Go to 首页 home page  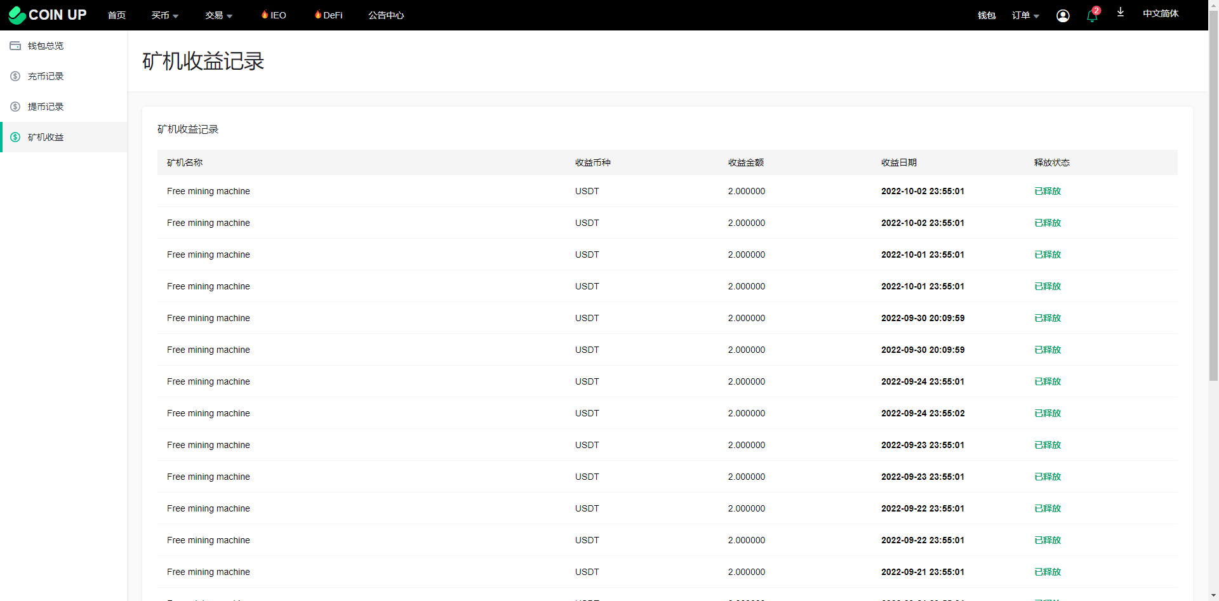coord(117,15)
